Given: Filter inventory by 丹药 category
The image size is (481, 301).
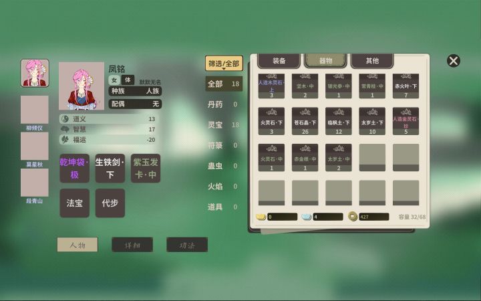Looking at the screenshot, I should (x=224, y=104).
